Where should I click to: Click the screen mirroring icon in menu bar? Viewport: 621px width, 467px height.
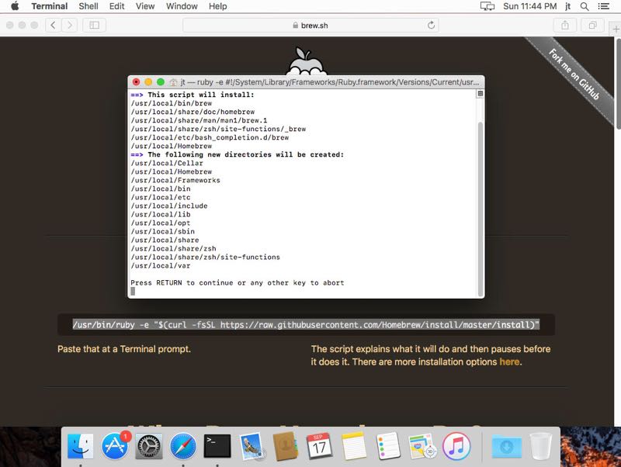[x=487, y=6]
